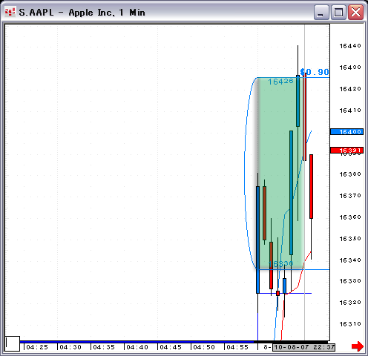Click the red 16391 price marker
368x356 pixels.
[346, 150]
